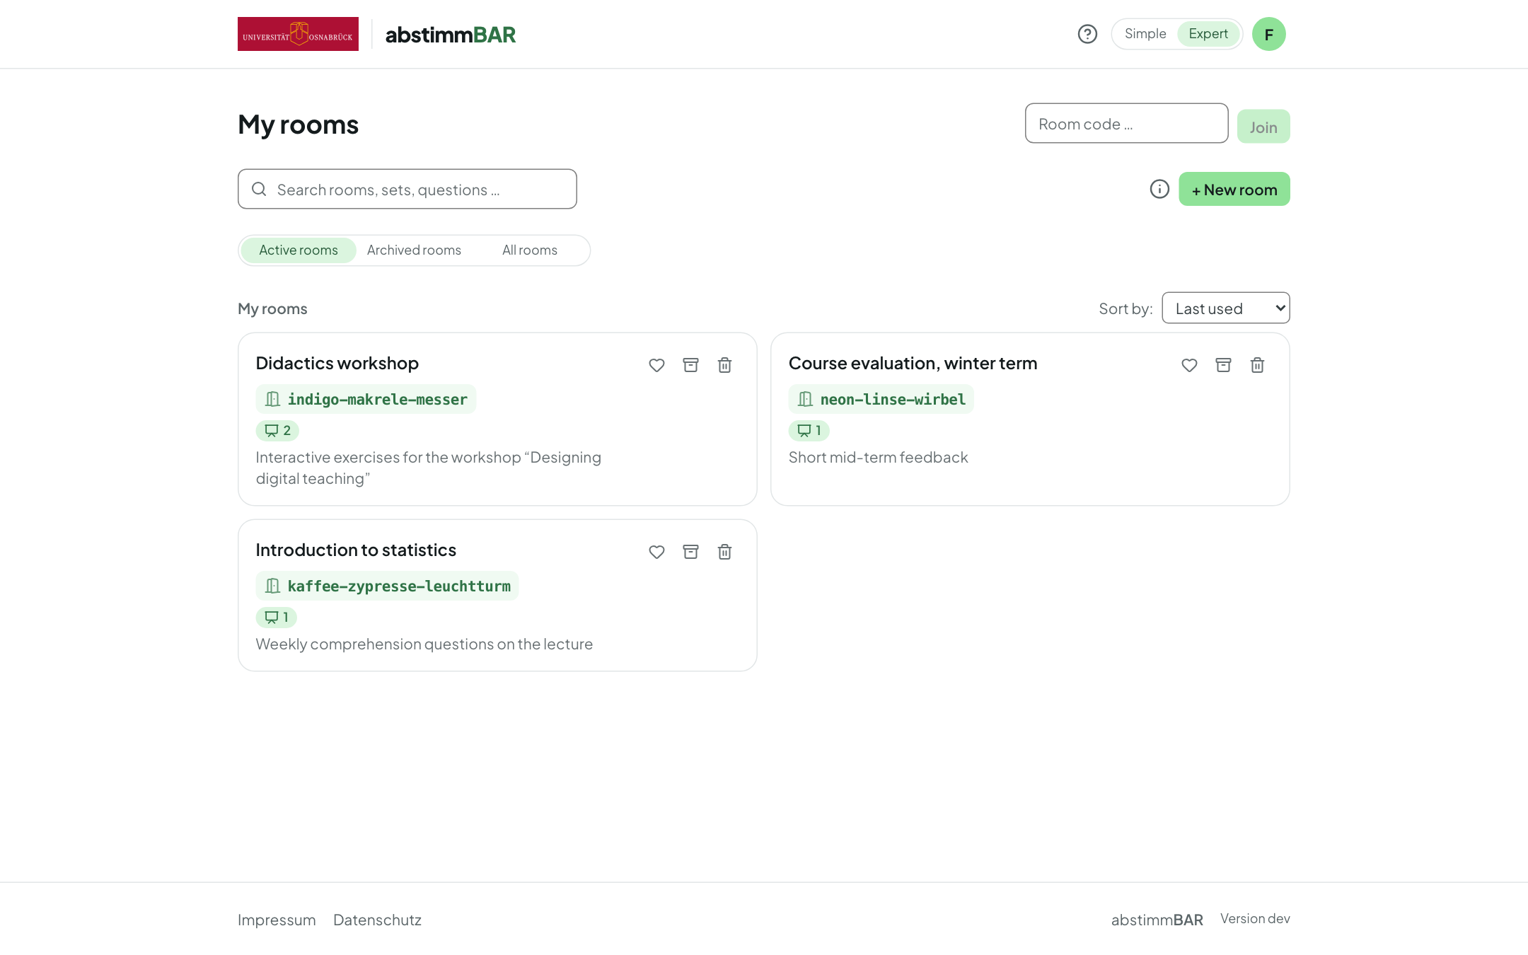This screenshot has width=1528, height=955.
Task: Click the Version dev footer text
Action: (1255, 918)
